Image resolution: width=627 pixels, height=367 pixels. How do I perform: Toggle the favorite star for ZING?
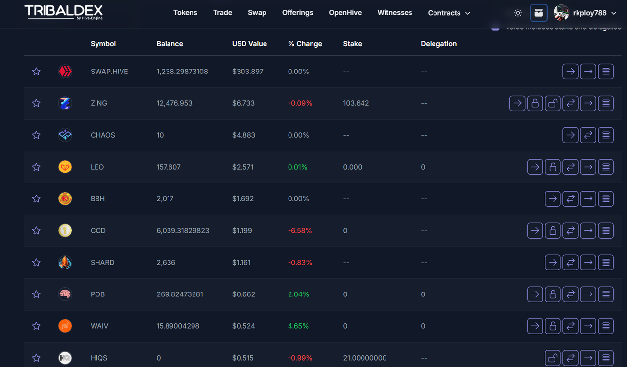point(36,103)
